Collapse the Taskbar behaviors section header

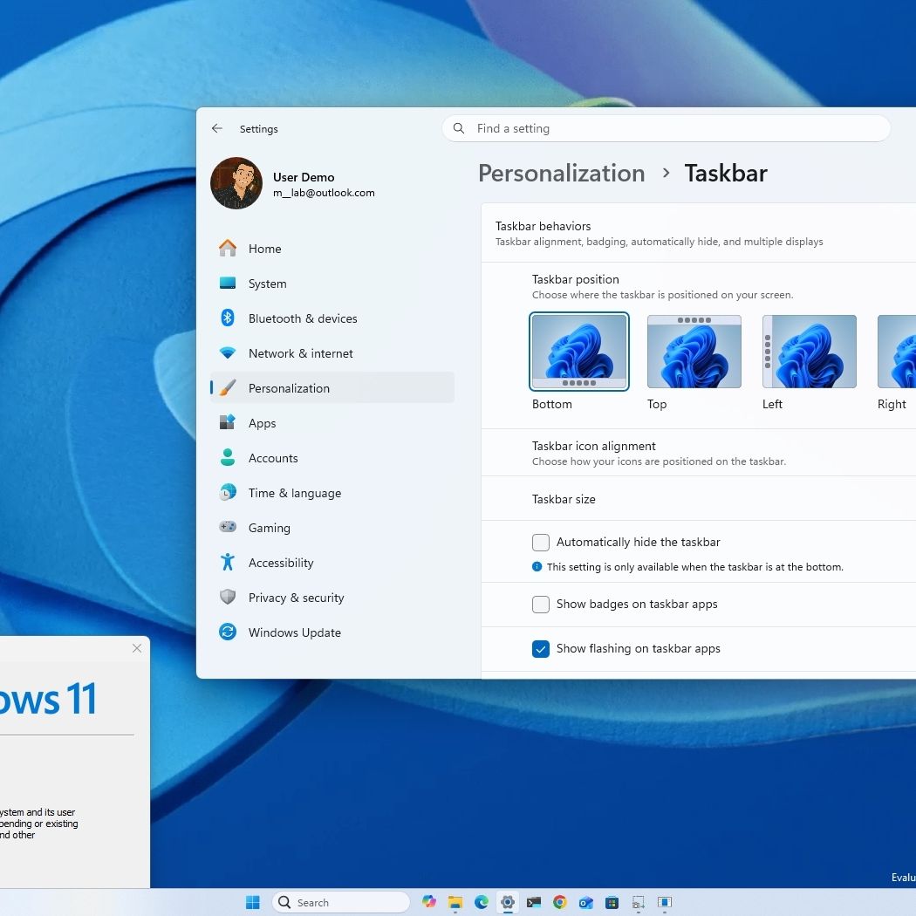(x=698, y=233)
